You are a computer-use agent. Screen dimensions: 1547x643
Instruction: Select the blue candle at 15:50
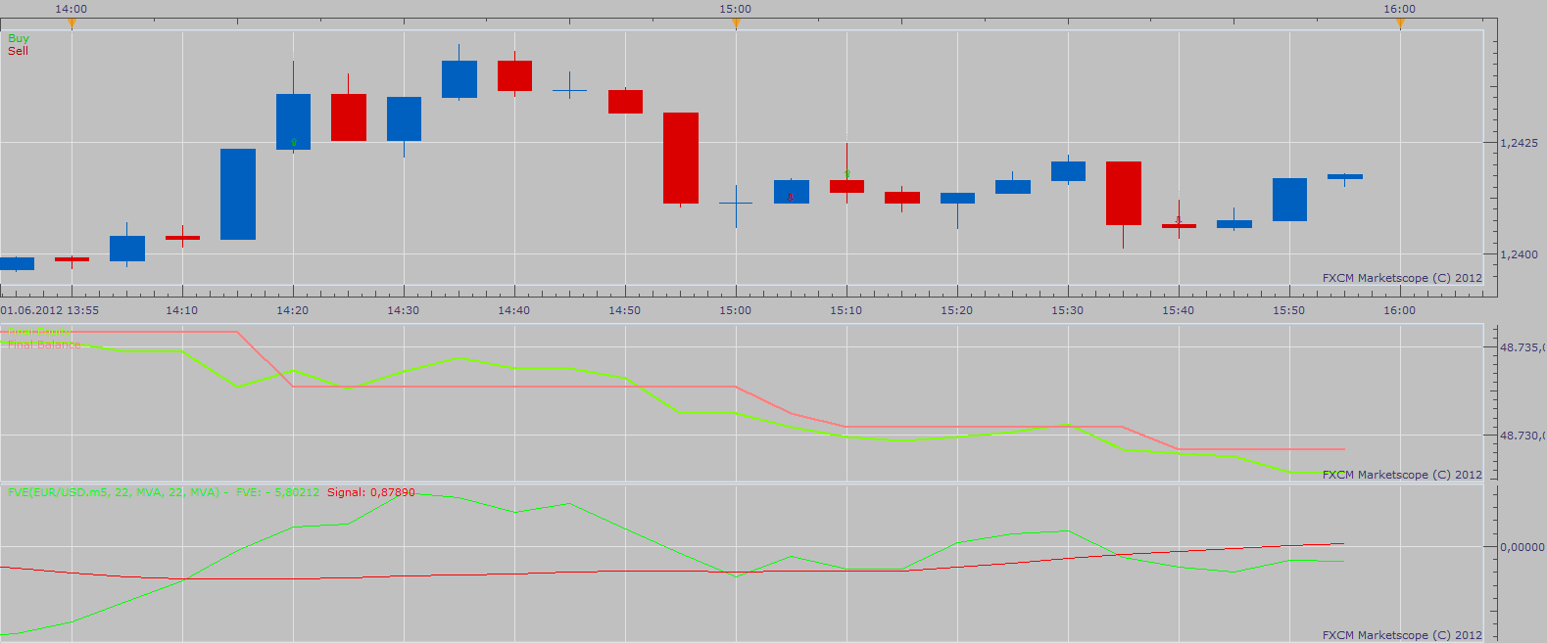tap(1289, 200)
